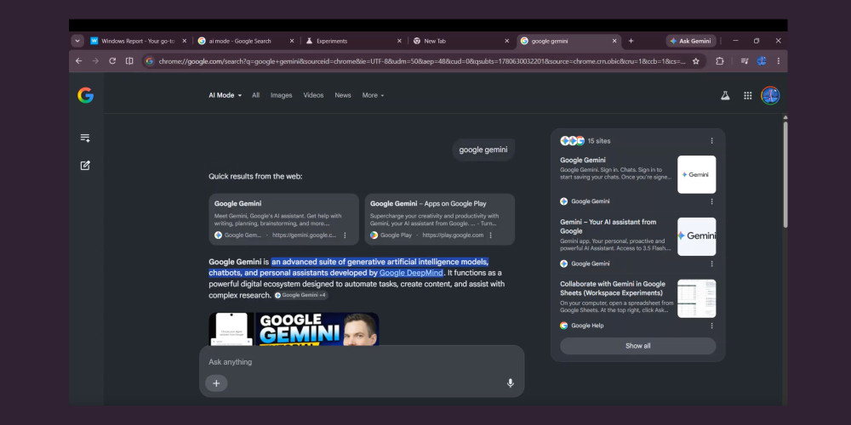
Task: Click the address bar URL
Action: 422,61
